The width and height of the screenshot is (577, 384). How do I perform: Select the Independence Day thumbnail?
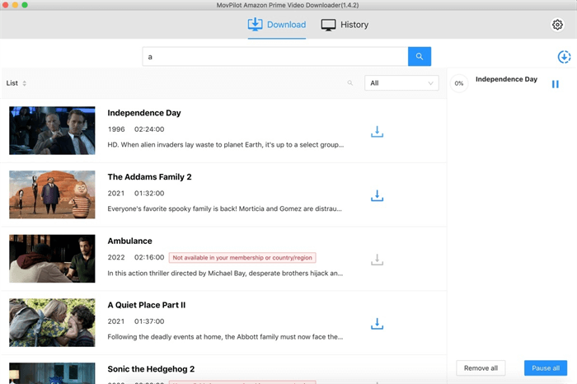coord(52,130)
